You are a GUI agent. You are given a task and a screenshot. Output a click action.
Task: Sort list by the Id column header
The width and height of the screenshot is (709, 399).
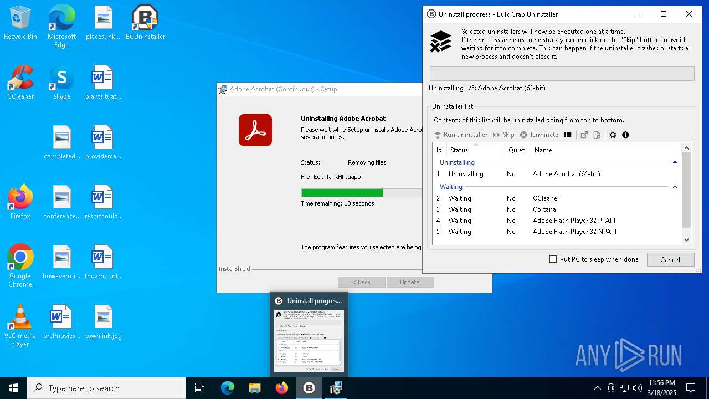pyautogui.click(x=439, y=150)
